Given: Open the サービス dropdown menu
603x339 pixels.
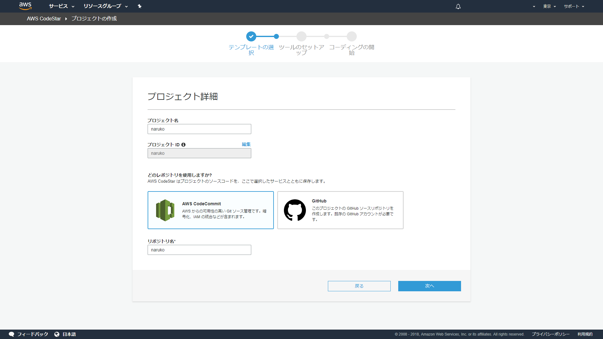Looking at the screenshot, I should (x=62, y=6).
